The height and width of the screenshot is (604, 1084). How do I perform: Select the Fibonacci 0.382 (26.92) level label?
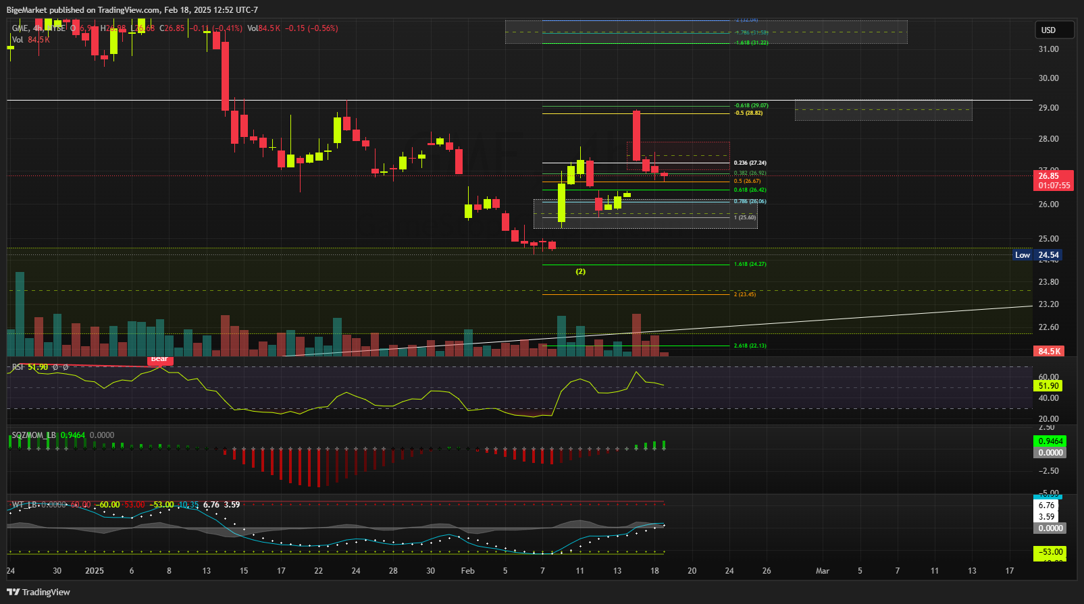click(750, 173)
